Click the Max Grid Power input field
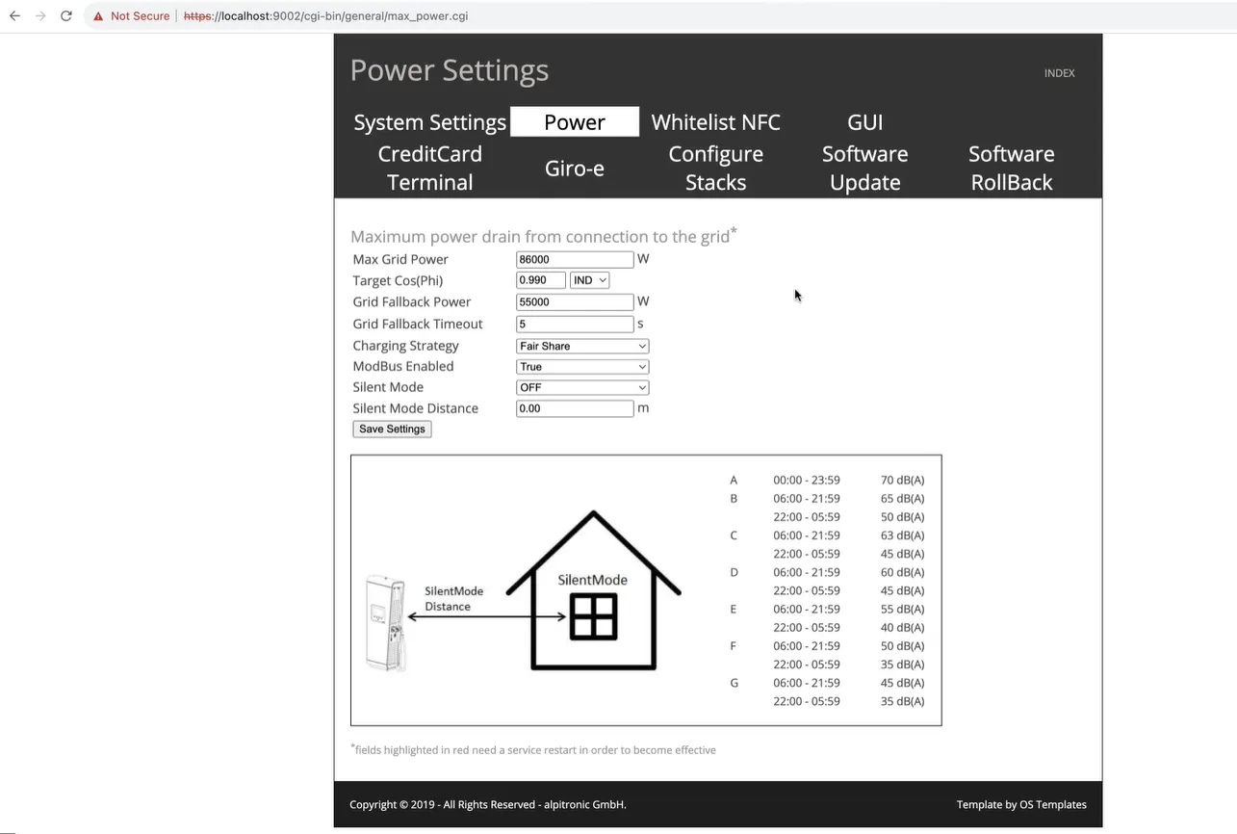Viewport: 1237px width, 834px height. [x=575, y=259]
